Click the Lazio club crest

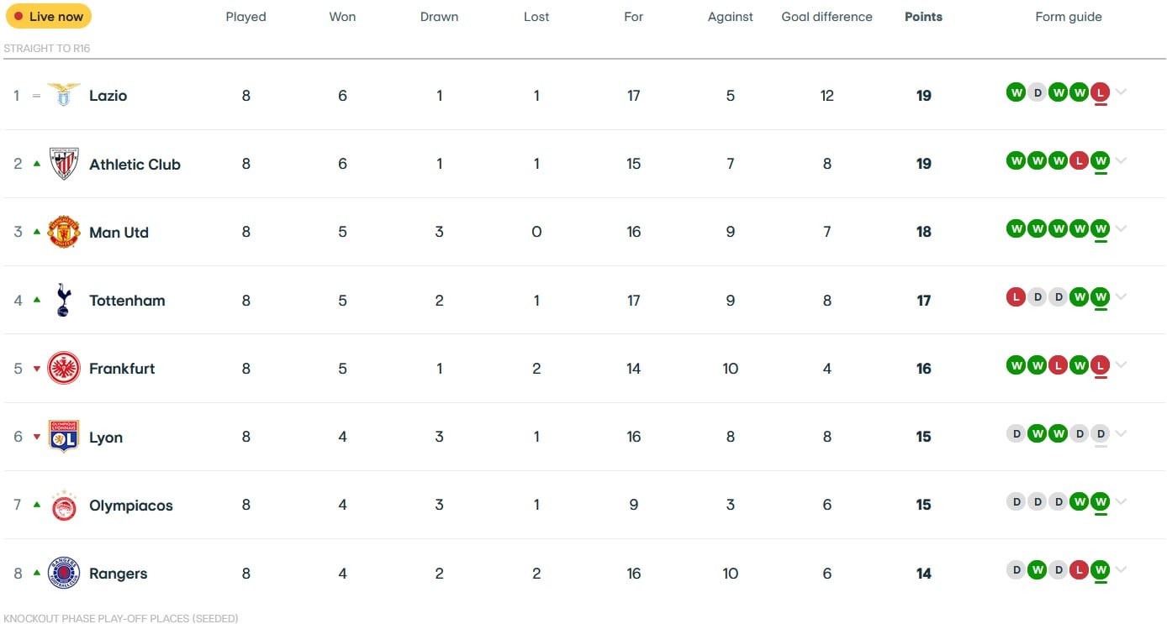pos(64,95)
